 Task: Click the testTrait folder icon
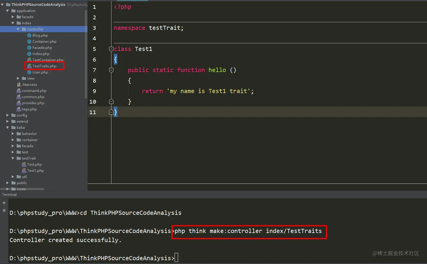19,158
